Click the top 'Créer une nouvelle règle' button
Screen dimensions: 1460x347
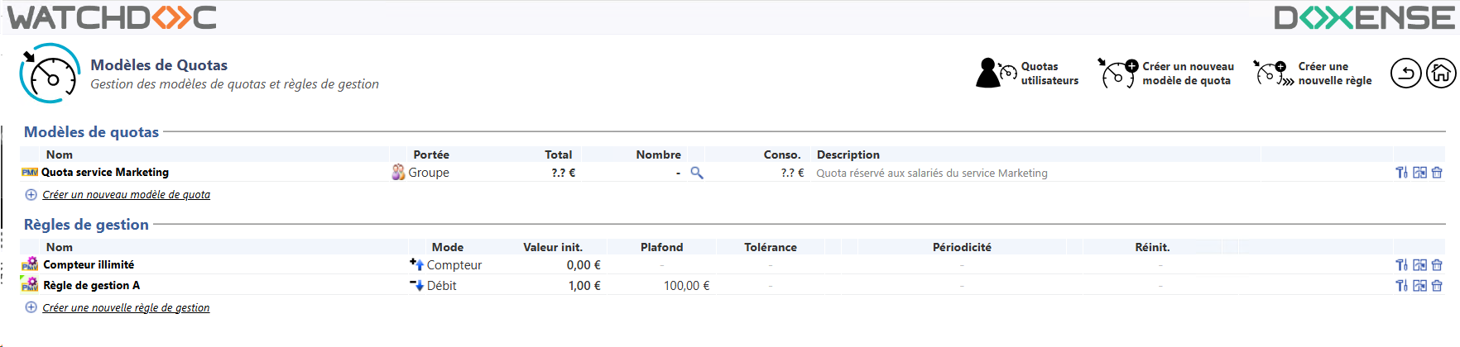(1313, 74)
